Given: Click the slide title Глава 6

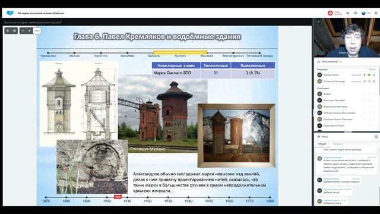Looking at the screenshot, I should click(157, 37).
